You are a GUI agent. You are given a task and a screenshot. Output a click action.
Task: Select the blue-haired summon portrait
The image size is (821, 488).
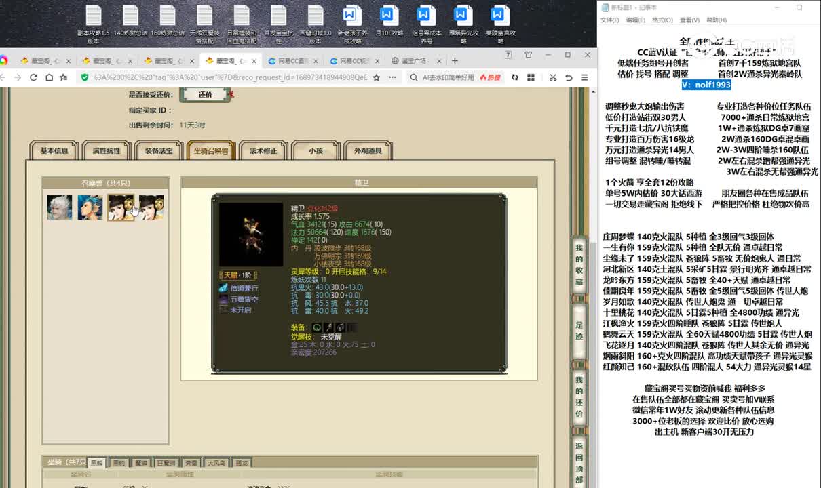(90, 207)
